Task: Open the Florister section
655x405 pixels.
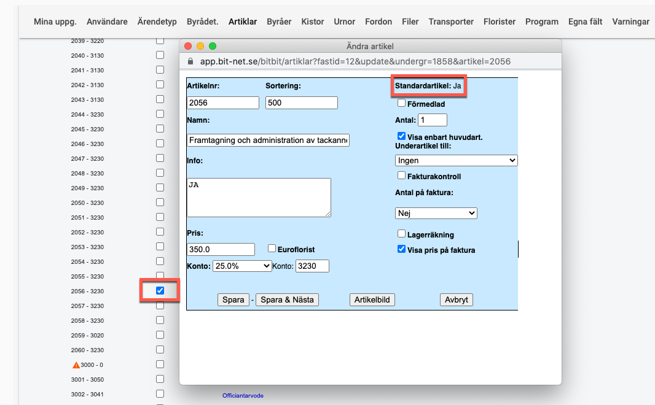Action: 500,21
